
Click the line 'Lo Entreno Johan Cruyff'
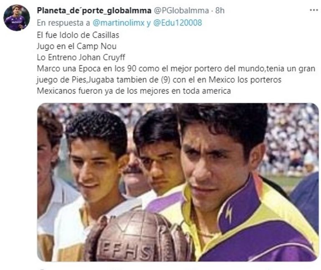point(81,57)
